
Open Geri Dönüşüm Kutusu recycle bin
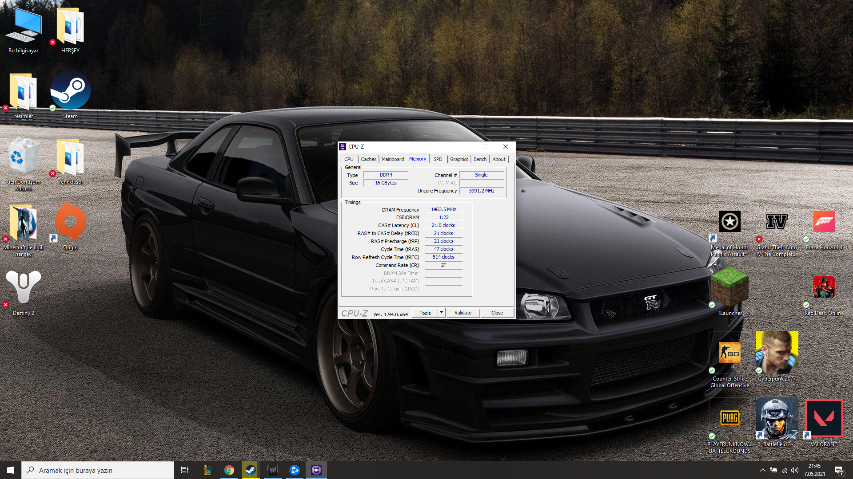pyautogui.click(x=24, y=164)
